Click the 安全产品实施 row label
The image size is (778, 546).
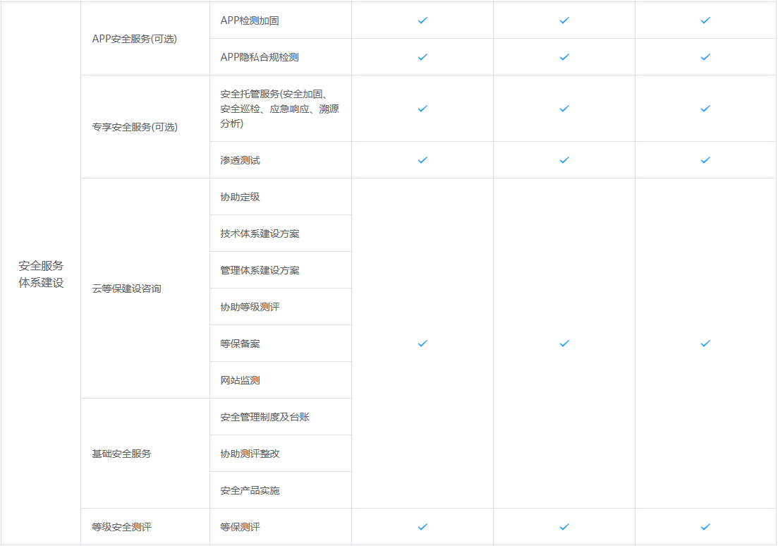(x=250, y=490)
